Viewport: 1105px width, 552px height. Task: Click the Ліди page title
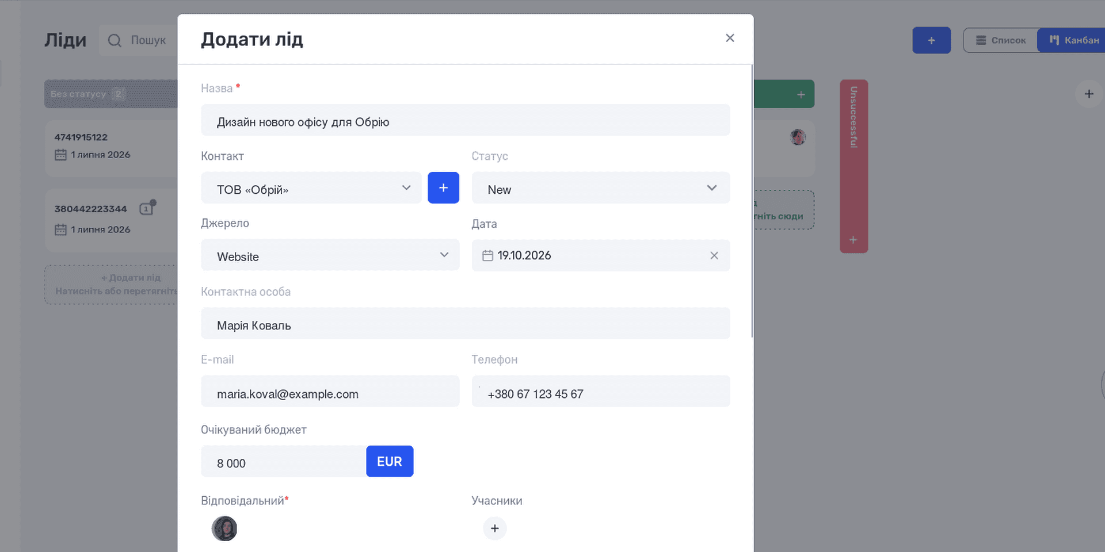[x=65, y=40]
